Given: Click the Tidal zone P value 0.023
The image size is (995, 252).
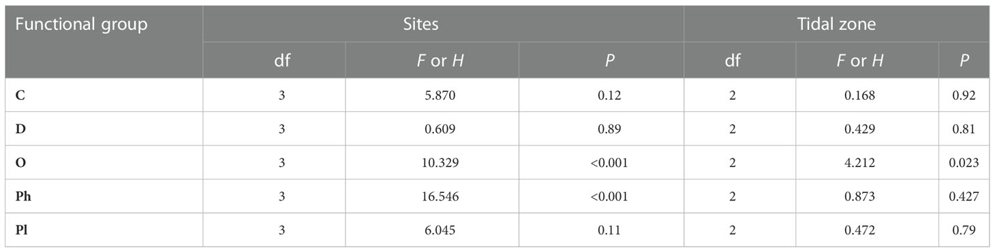Looking at the screenshot, I should (x=964, y=162).
